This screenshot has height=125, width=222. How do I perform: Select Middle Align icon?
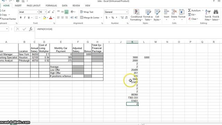(x=62, y=12)
